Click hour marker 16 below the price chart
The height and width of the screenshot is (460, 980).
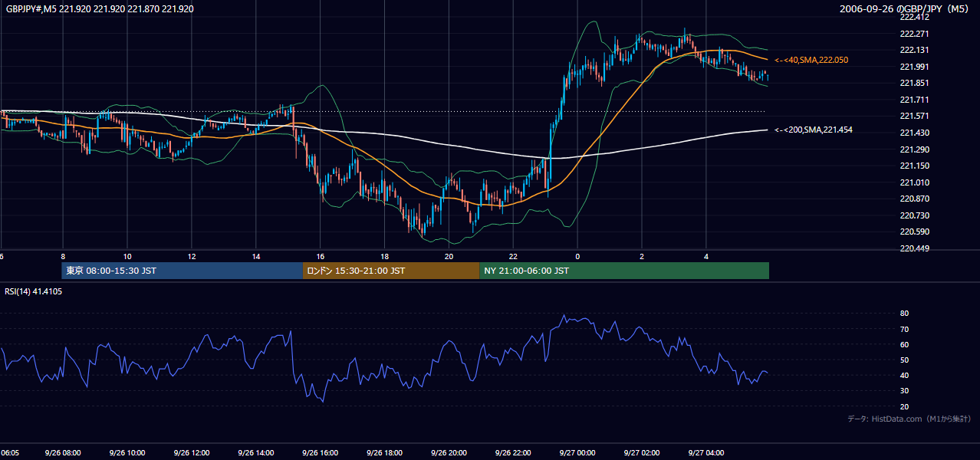coord(321,257)
